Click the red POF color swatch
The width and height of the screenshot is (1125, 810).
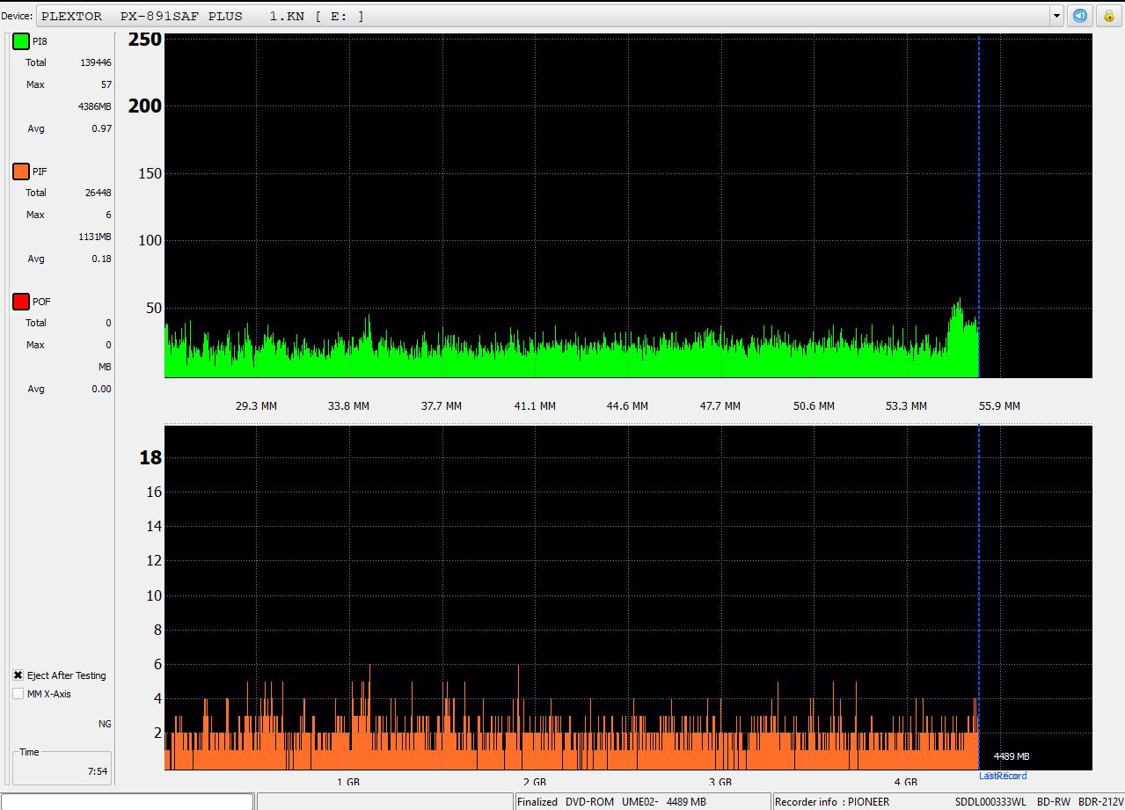click(x=21, y=302)
